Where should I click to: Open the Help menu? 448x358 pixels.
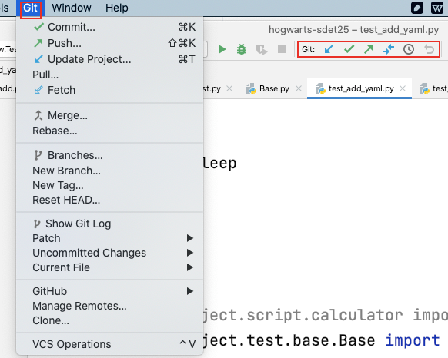pos(116,8)
